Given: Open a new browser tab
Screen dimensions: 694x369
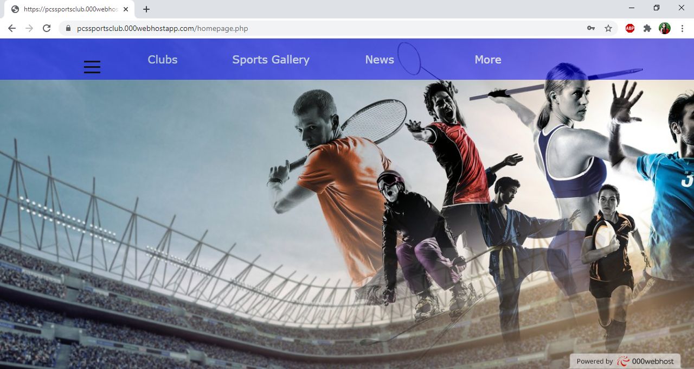Looking at the screenshot, I should [x=146, y=9].
